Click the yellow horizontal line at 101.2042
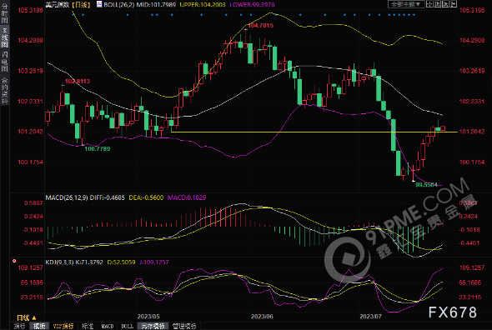This screenshot has width=492, height=330. (314, 132)
